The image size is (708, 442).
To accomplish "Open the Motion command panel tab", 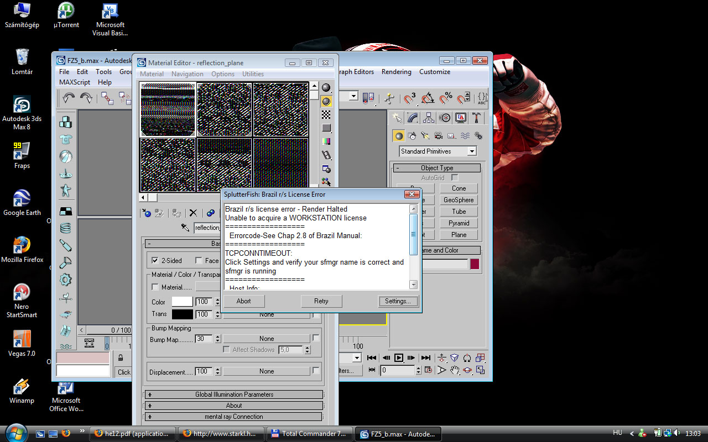I will tap(445, 118).
